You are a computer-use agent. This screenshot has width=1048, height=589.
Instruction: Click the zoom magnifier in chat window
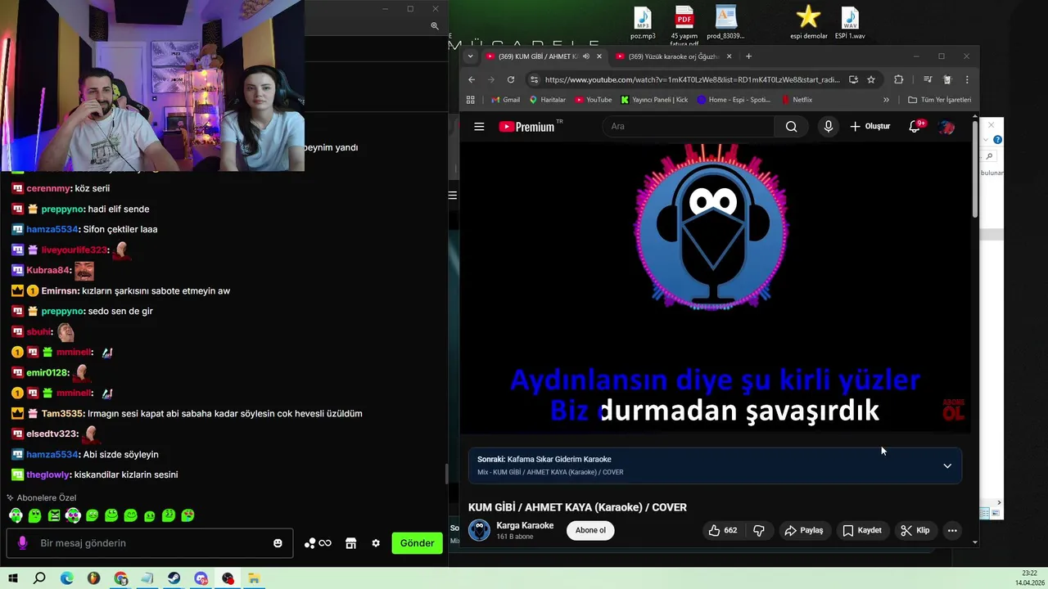point(435,26)
